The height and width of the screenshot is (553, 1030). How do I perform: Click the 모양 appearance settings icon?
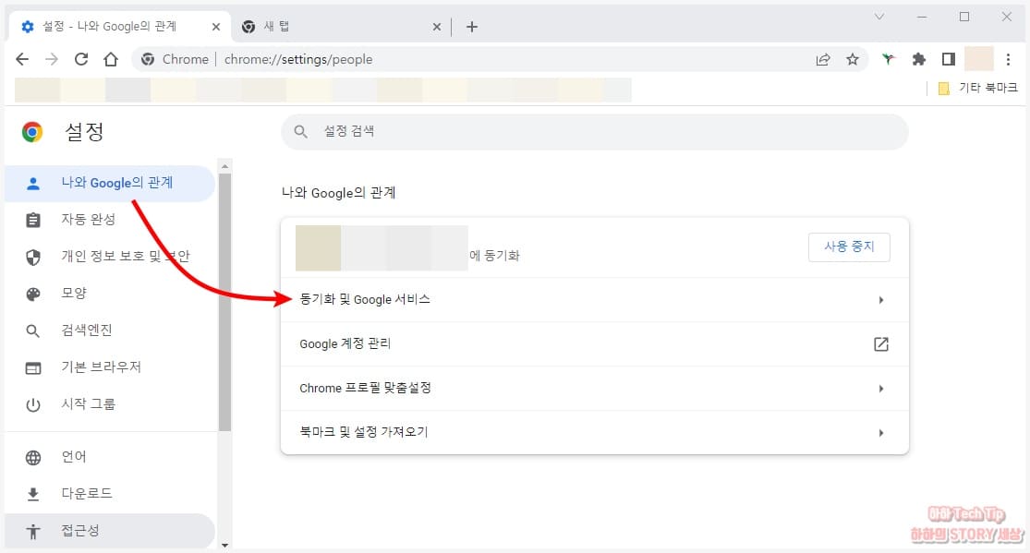[x=34, y=294]
